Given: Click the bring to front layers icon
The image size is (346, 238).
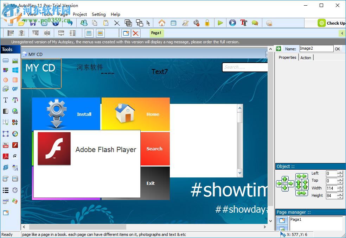Looking at the screenshot, I should [128, 23].
